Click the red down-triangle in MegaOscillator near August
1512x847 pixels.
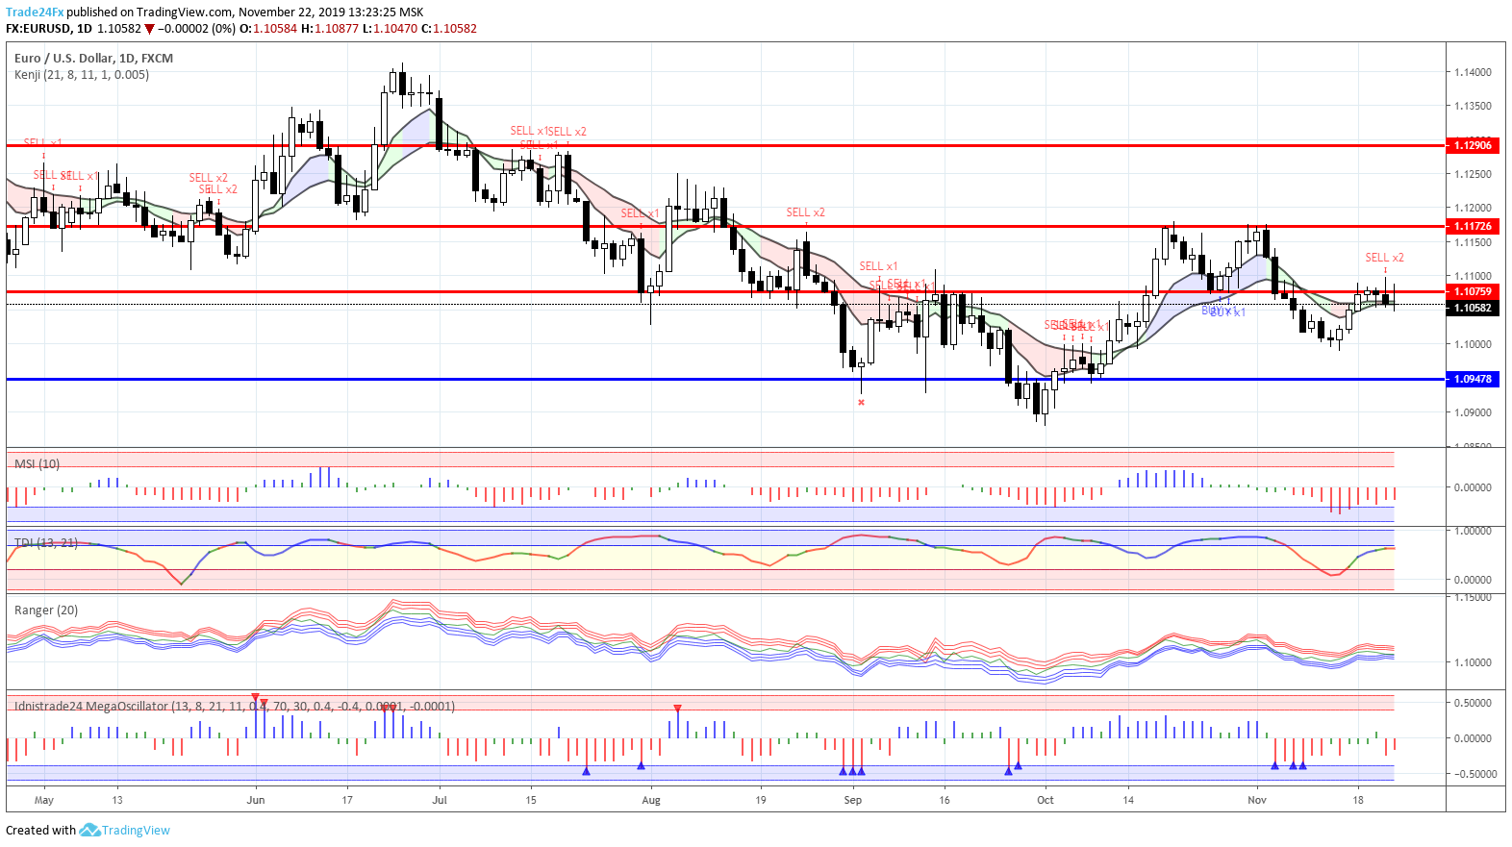(x=677, y=709)
